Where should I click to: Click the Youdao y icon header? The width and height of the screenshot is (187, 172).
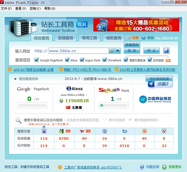point(164,131)
